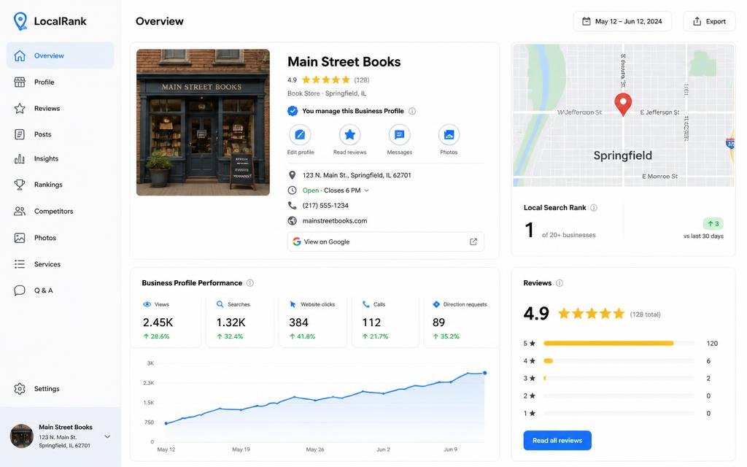Open Insights from the sidebar

pyautogui.click(x=60, y=158)
